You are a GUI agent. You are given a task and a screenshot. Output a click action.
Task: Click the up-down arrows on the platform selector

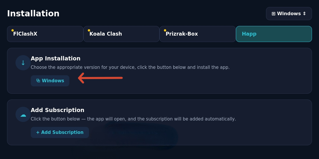(x=304, y=14)
